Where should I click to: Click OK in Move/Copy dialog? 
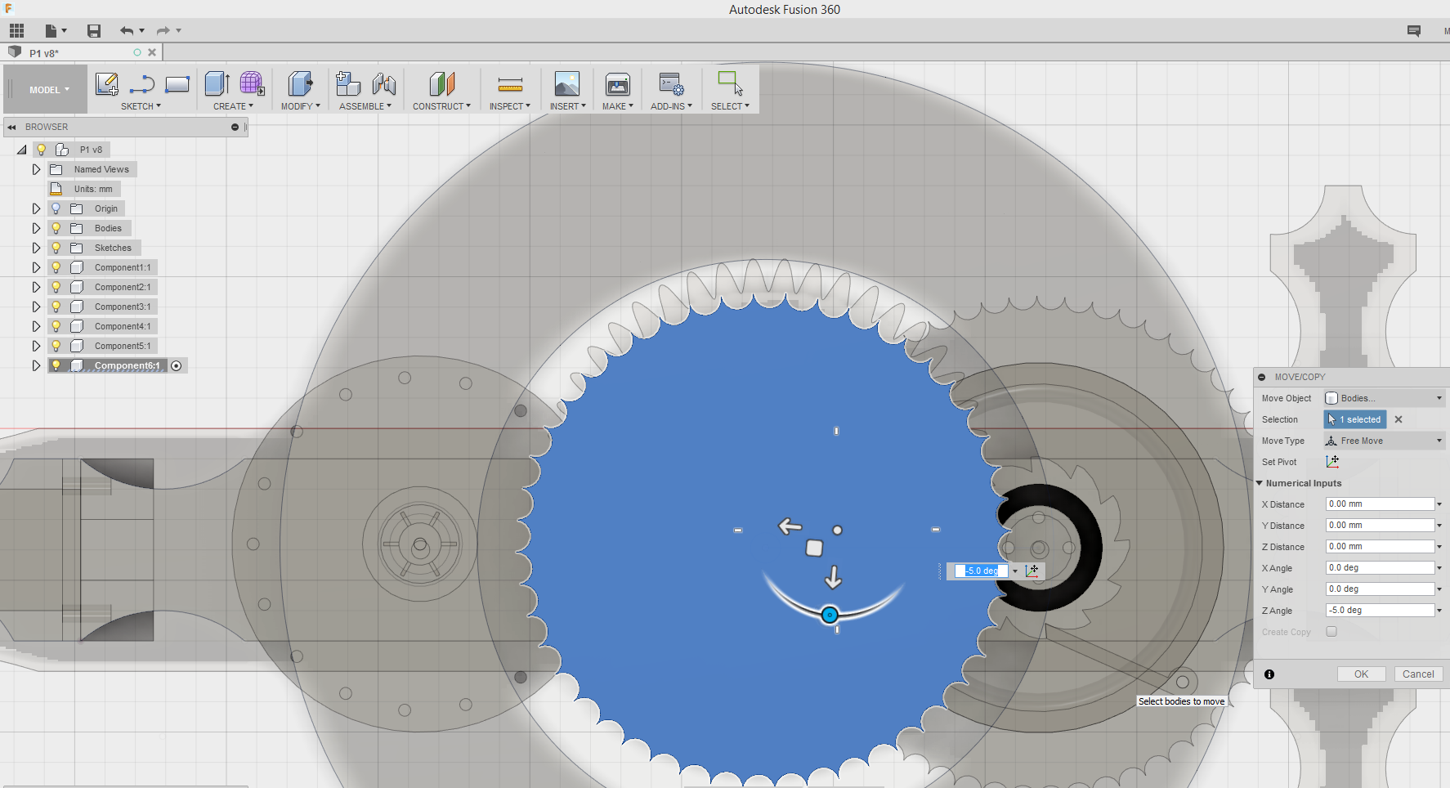point(1361,674)
